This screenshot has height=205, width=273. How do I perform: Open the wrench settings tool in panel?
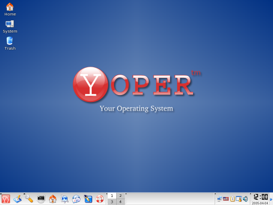click(x=29, y=199)
